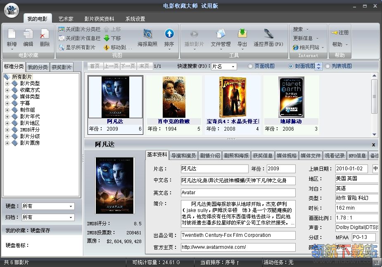Click the cover view size stepper
Screen dimensions: 382x267
click(x=319, y=66)
